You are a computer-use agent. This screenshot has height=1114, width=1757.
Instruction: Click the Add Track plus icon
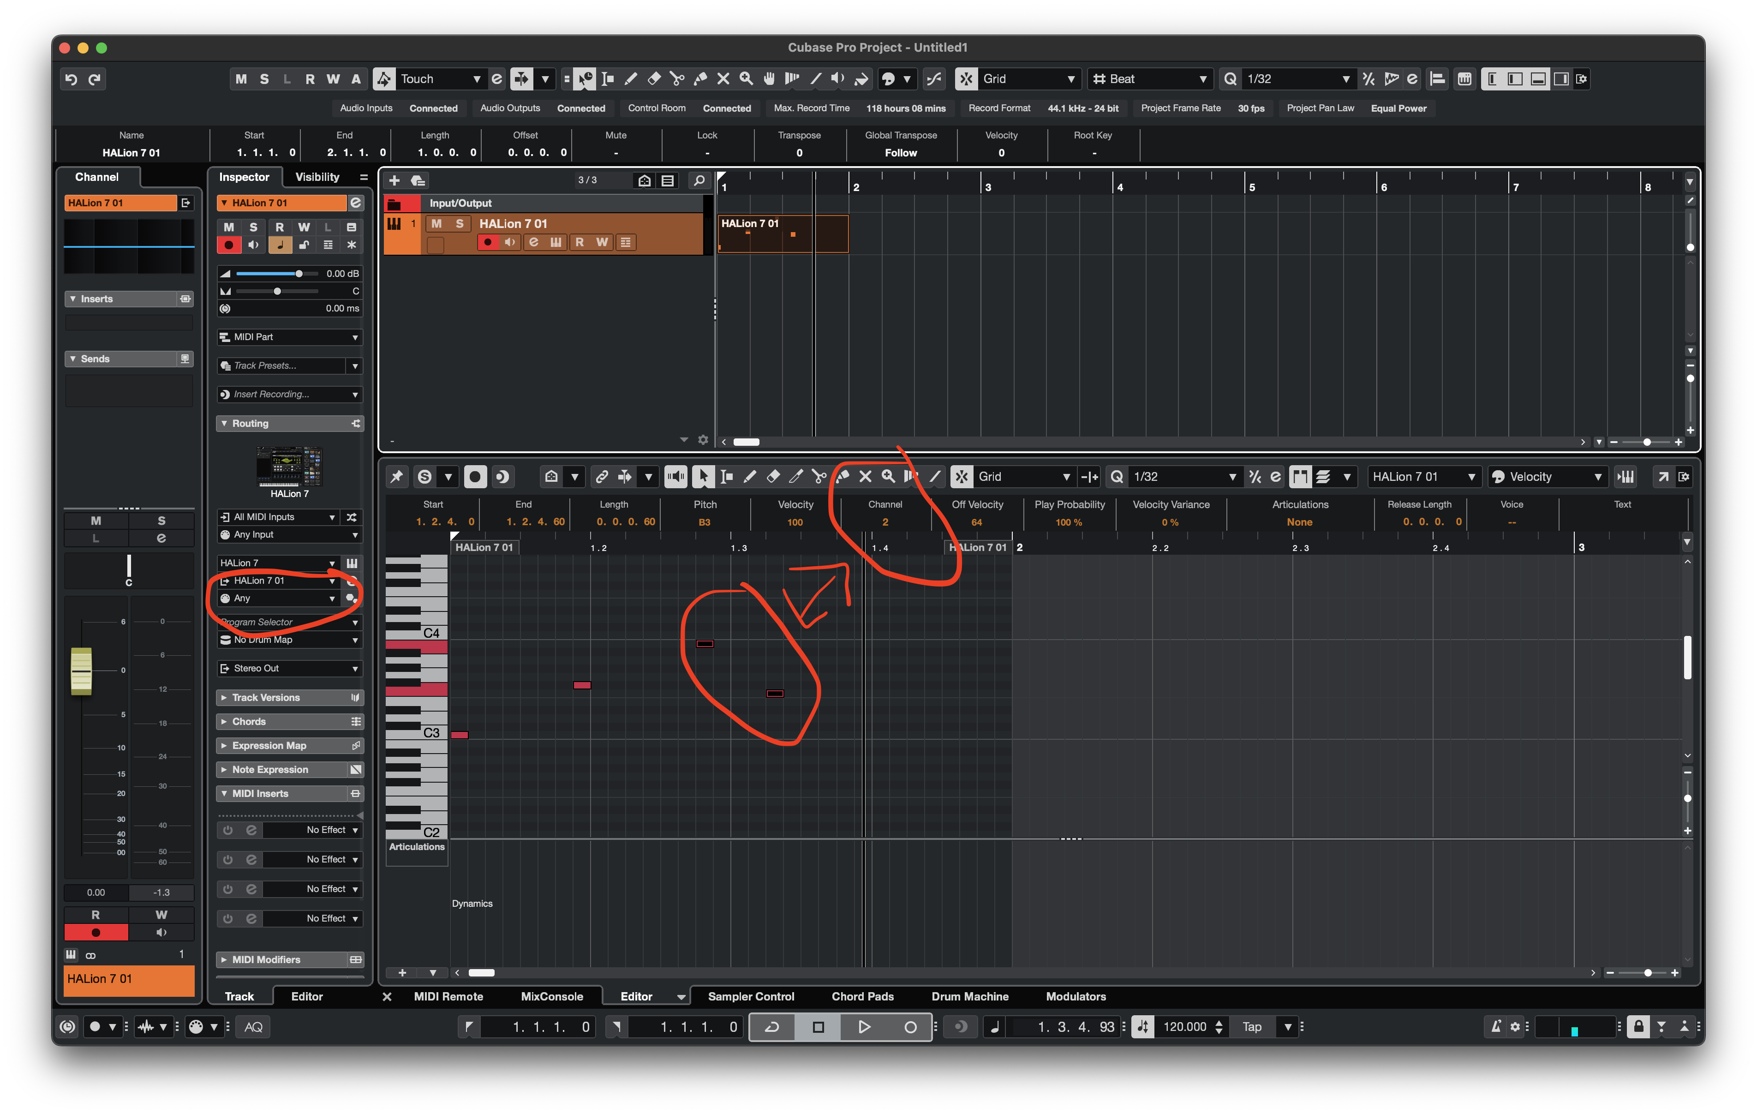tap(394, 180)
